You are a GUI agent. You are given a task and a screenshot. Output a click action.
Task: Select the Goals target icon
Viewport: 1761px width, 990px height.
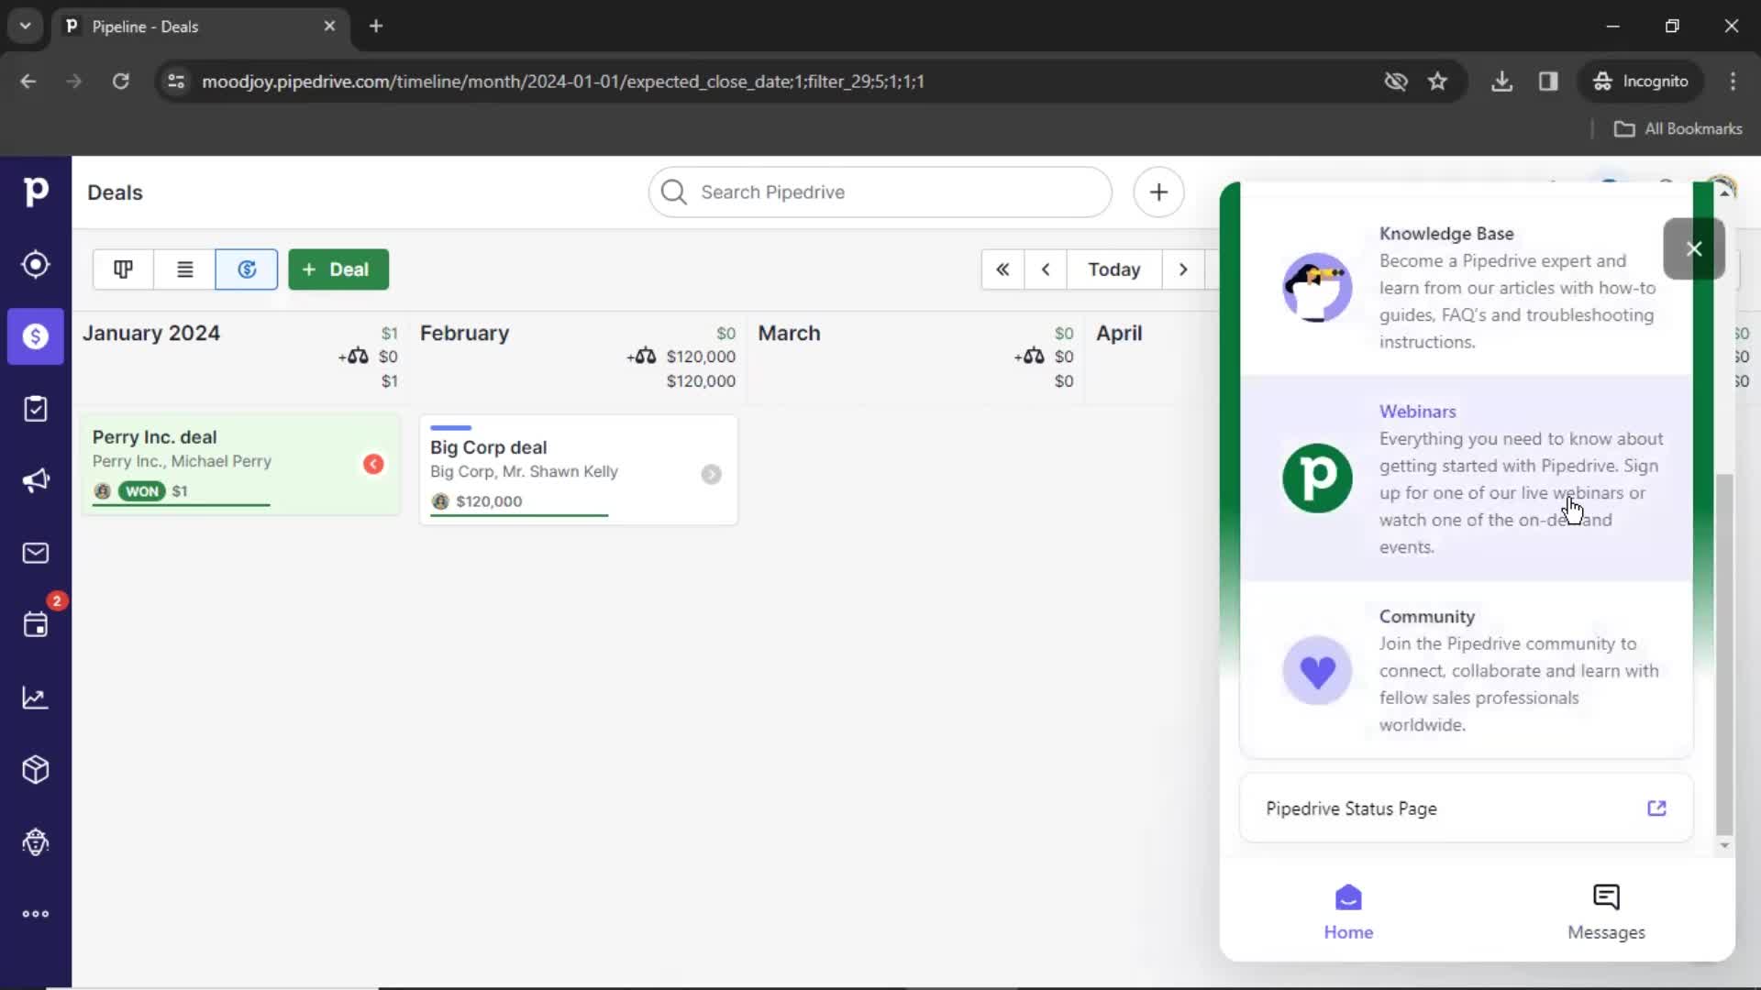[35, 265]
